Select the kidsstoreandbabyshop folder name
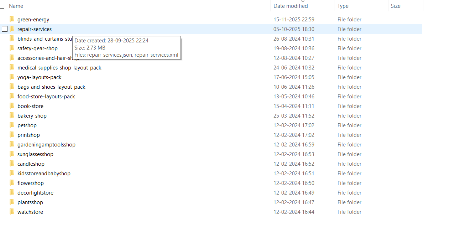The height and width of the screenshot is (227, 471). pyautogui.click(x=44, y=174)
